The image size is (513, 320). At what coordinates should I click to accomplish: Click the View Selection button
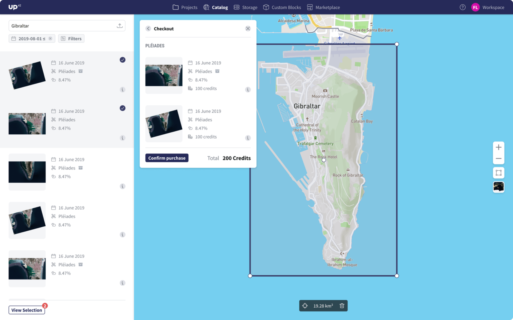tap(27, 310)
